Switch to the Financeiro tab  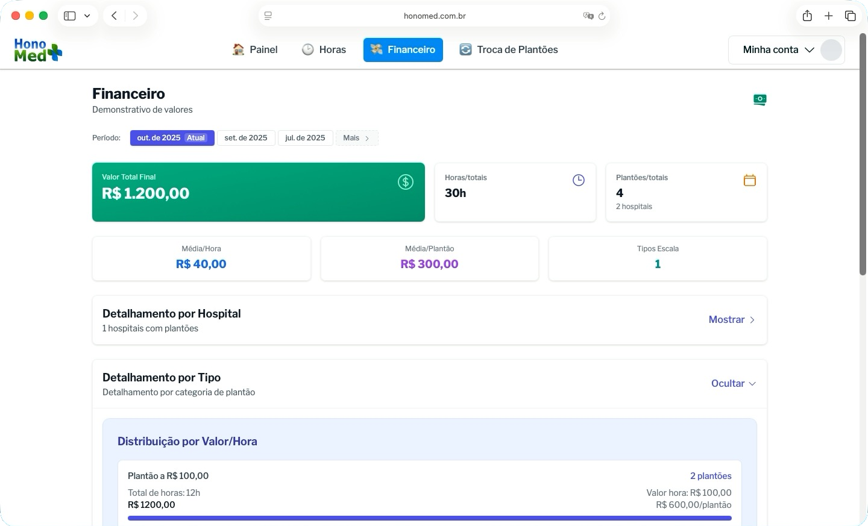click(403, 49)
